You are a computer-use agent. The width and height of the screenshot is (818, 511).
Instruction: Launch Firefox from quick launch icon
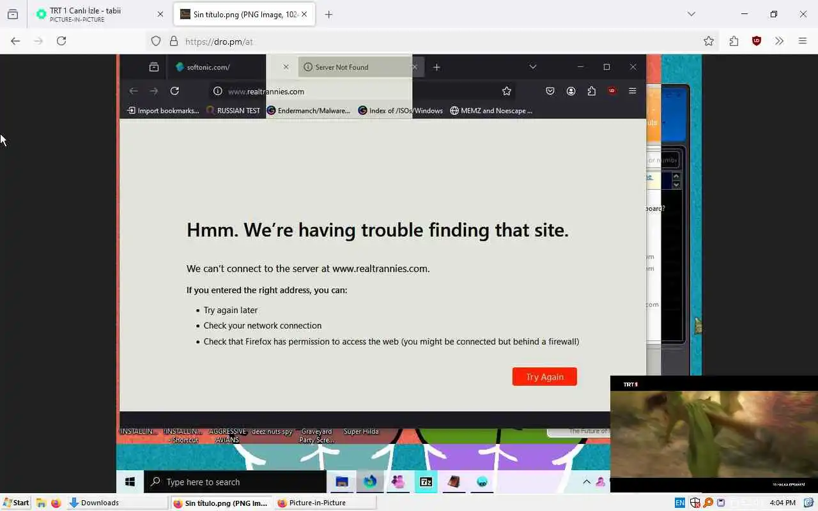point(56,503)
